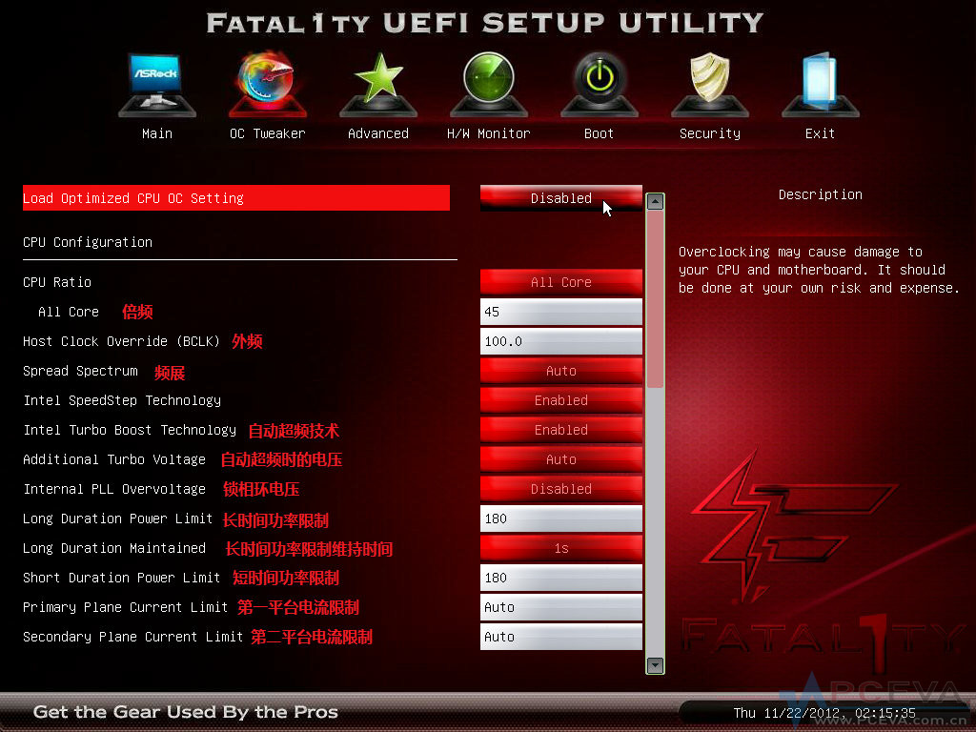Select the Additional Turbo Voltage label

114,460
